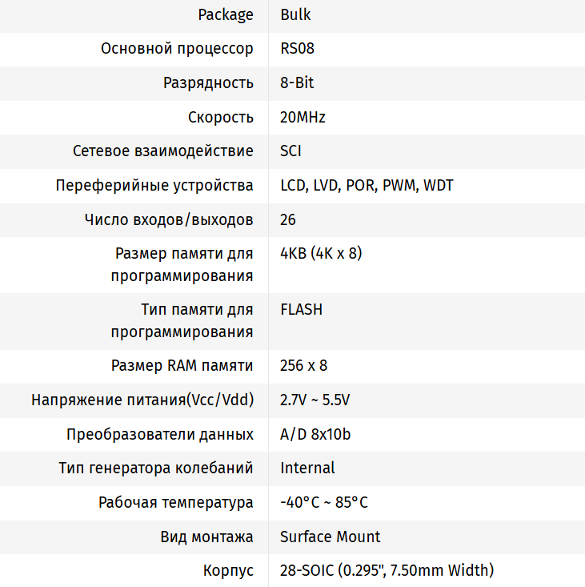This screenshot has width=585, height=587.
Task: Click the '28-SOIC' package case value
Action: coord(387,571)
